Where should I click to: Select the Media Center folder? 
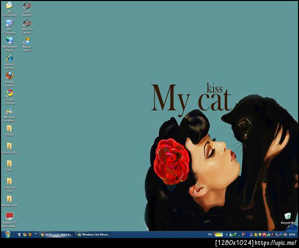(9, 201)
